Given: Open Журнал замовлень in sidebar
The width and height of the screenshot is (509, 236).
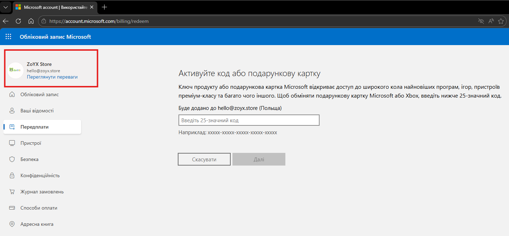Looking at the screenshot, I should pos(42,192).
